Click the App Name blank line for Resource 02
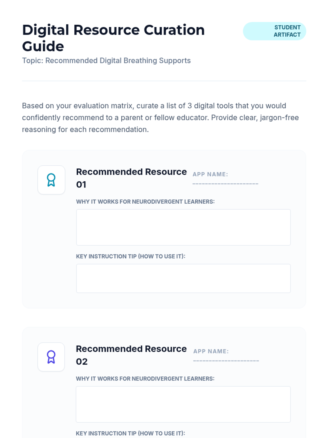 pos(226,361)
